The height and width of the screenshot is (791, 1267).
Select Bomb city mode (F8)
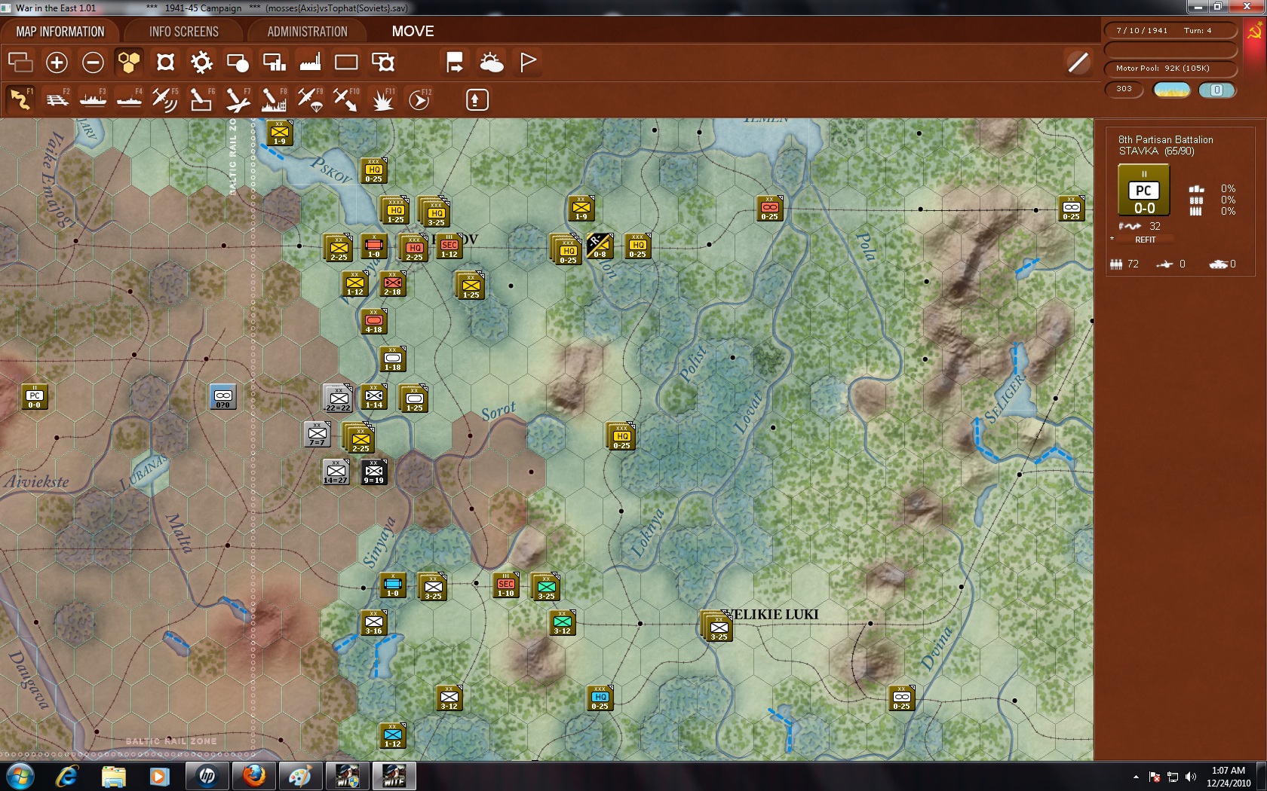click(274, 99)
